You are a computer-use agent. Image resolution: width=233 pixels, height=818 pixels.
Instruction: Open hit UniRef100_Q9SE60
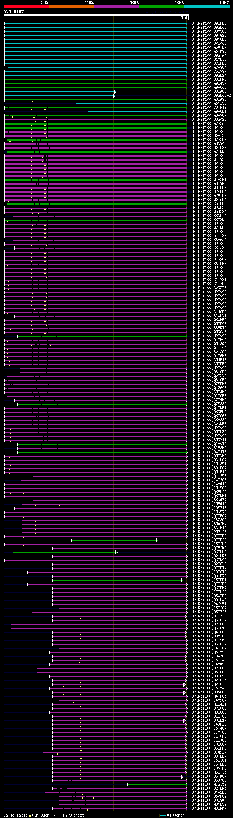coord(209,27)
